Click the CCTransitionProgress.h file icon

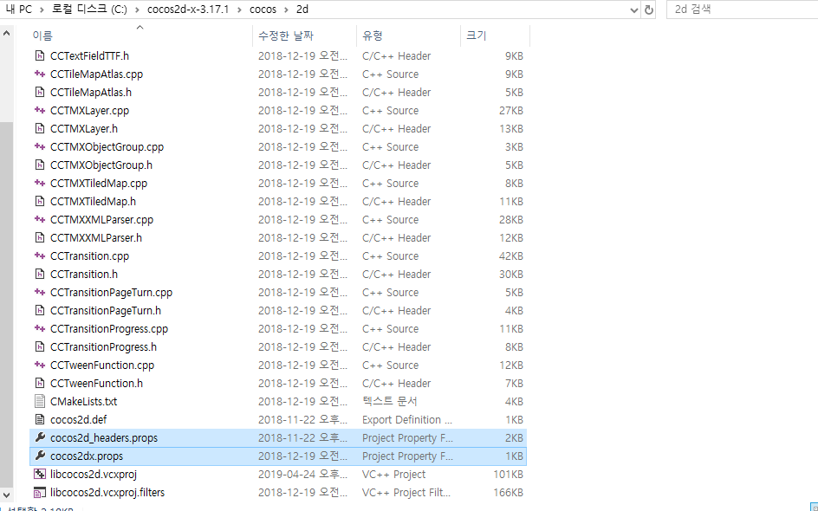(x=40, y=347)
